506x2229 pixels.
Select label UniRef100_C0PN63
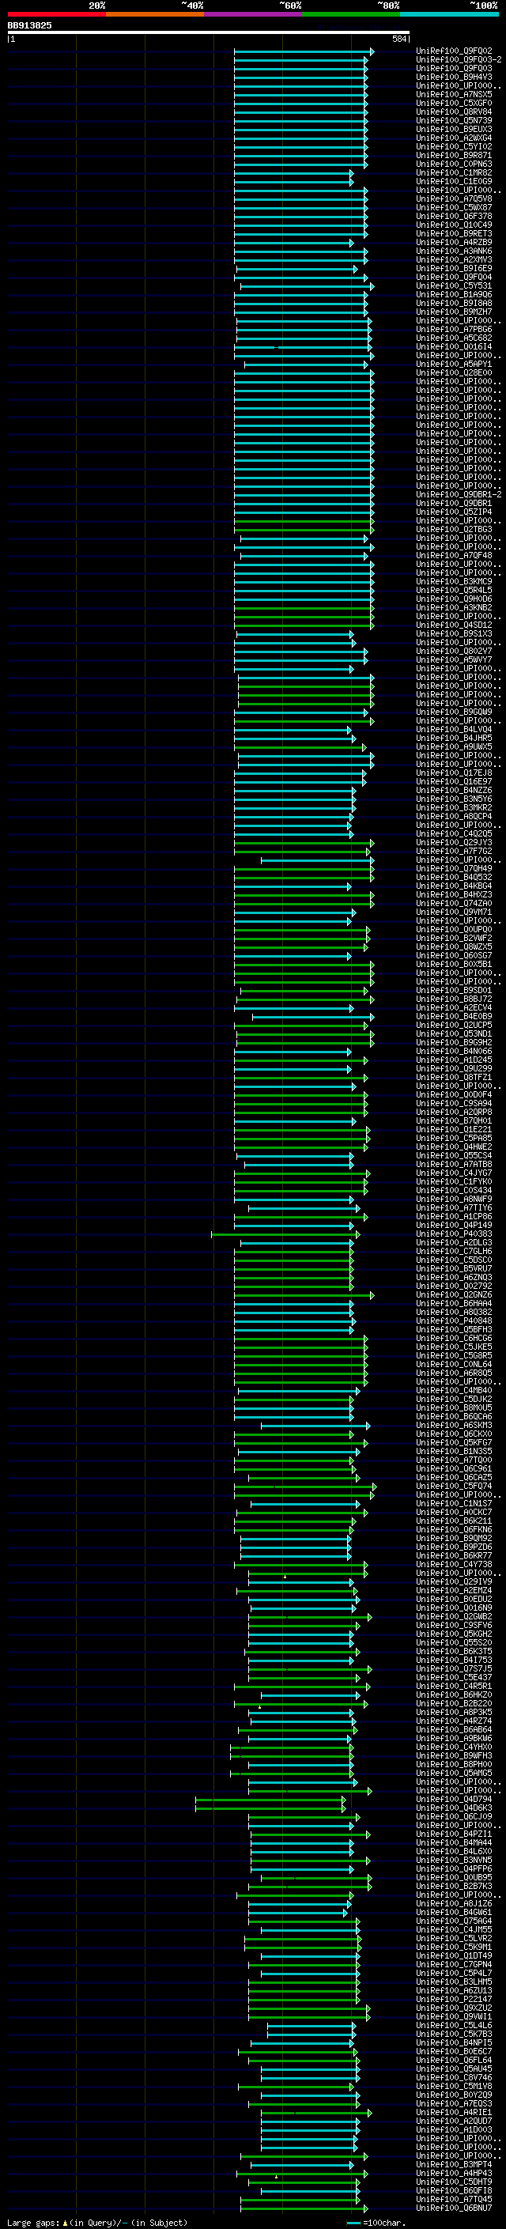[x=454, y=164]
